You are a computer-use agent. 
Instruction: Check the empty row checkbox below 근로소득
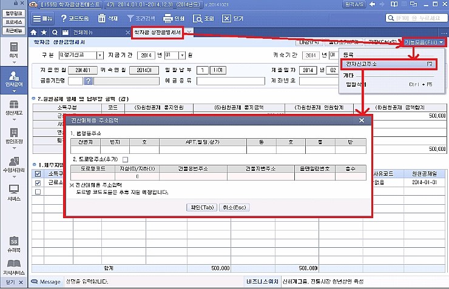pyautogui.click(x=38, y=191)
